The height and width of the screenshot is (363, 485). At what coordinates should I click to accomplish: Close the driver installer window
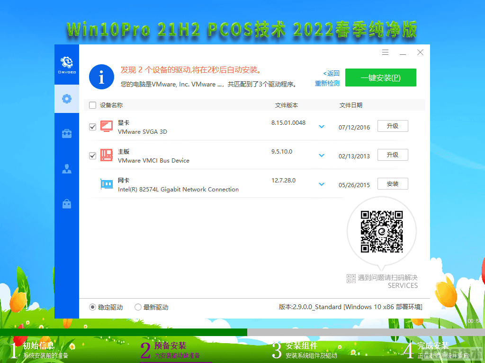coord(420,52)
